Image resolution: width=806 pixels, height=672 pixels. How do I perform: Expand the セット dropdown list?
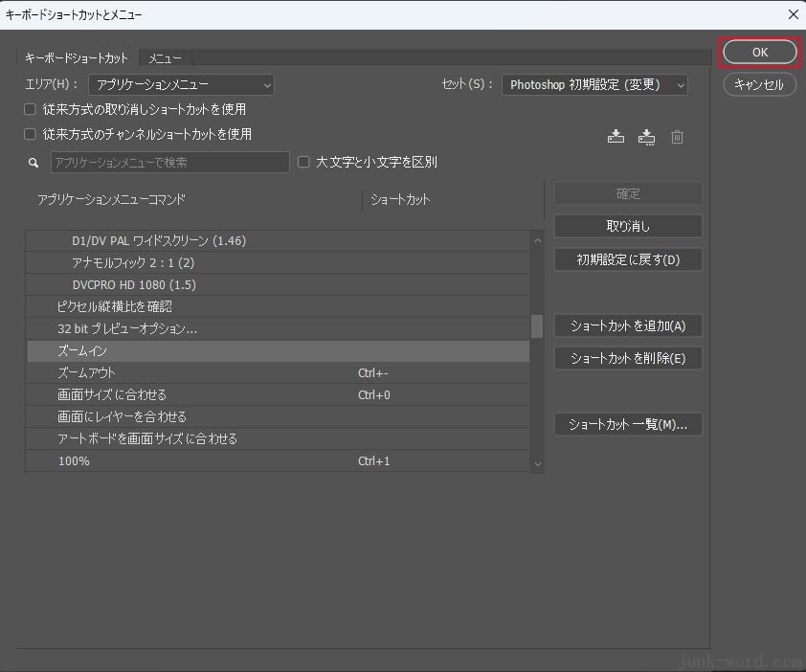(594, 85)
